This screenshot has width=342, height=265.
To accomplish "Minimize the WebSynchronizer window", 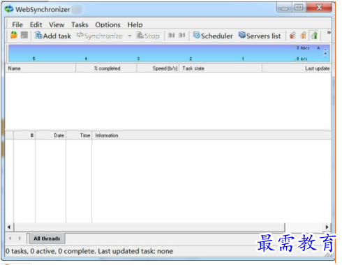I will pos(284,8).
